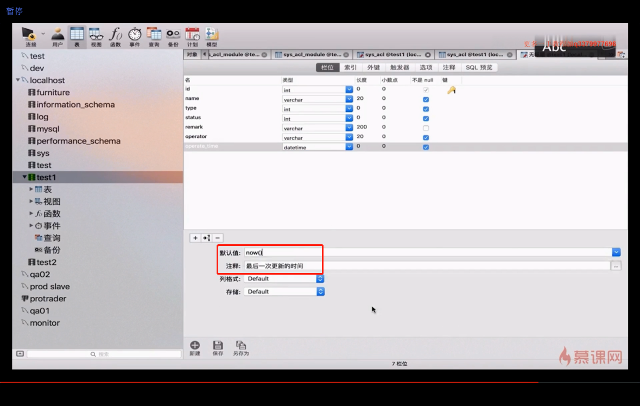Switch to the SQL 预览 tab
This screenshot has width=640, height=406.
click(x=479, y=67)
